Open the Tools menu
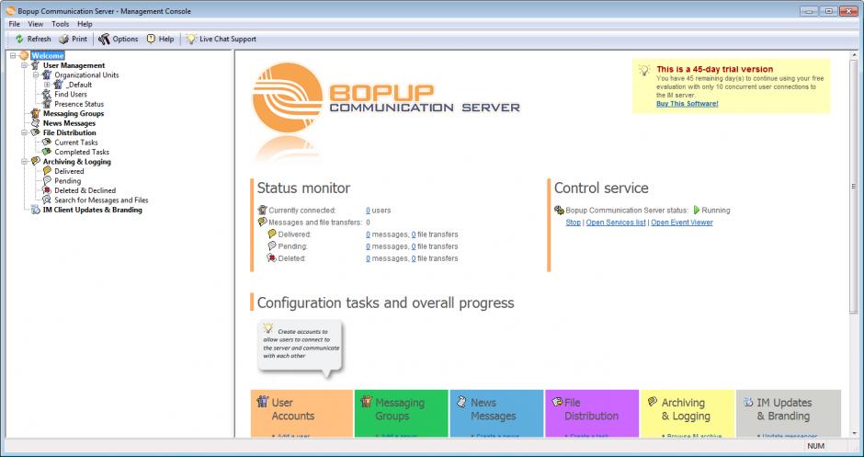The height and width of the screenshot is (457, 864). 60,24
